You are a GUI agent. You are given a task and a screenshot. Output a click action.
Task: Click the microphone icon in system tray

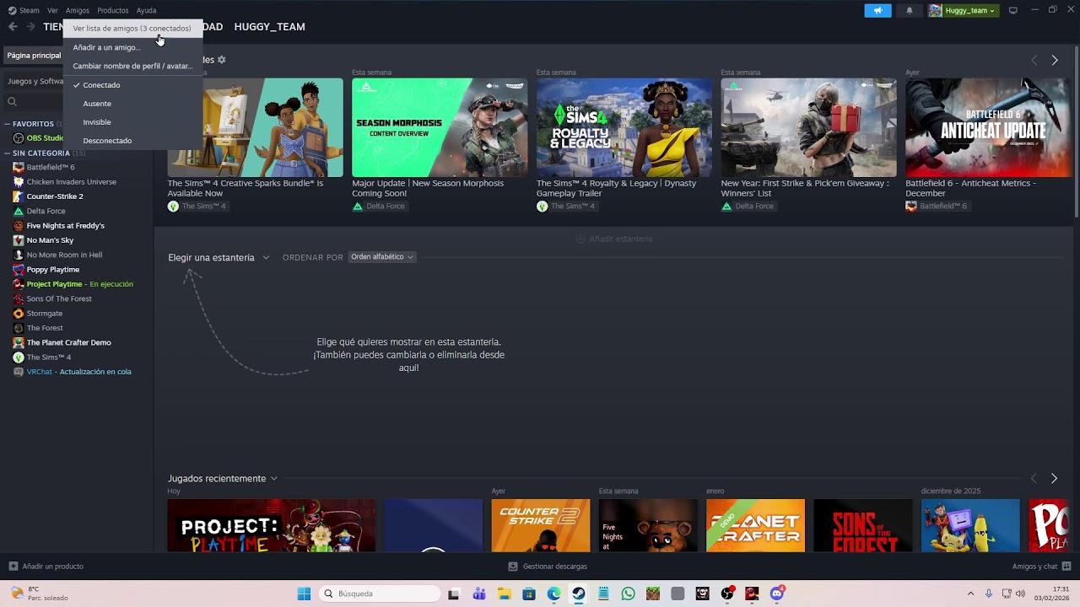(988, 594)
